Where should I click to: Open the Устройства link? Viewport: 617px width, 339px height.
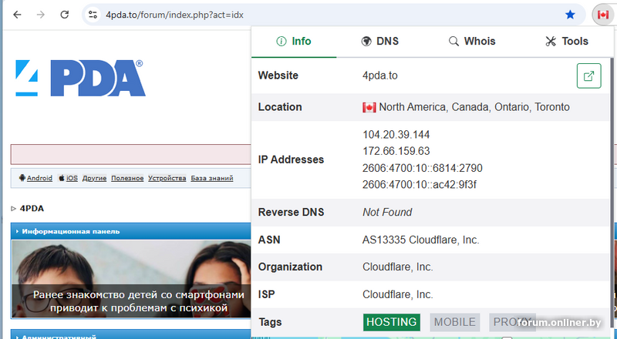click(167, 178)
